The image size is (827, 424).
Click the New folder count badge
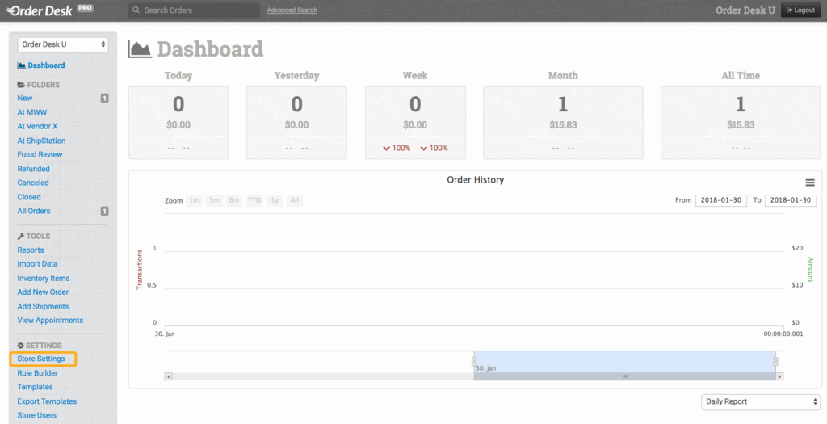(x=104, y=99)
